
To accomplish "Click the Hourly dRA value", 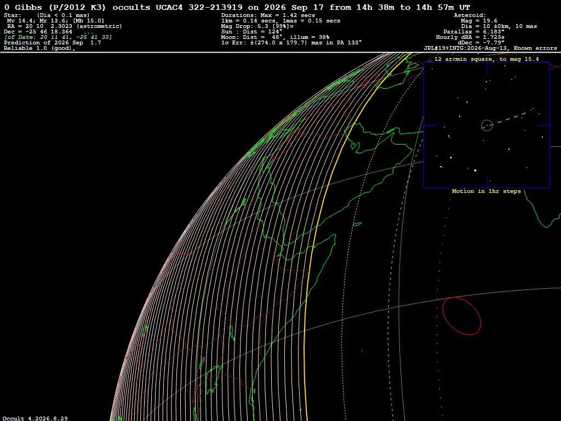I will (x=470, y=37).
